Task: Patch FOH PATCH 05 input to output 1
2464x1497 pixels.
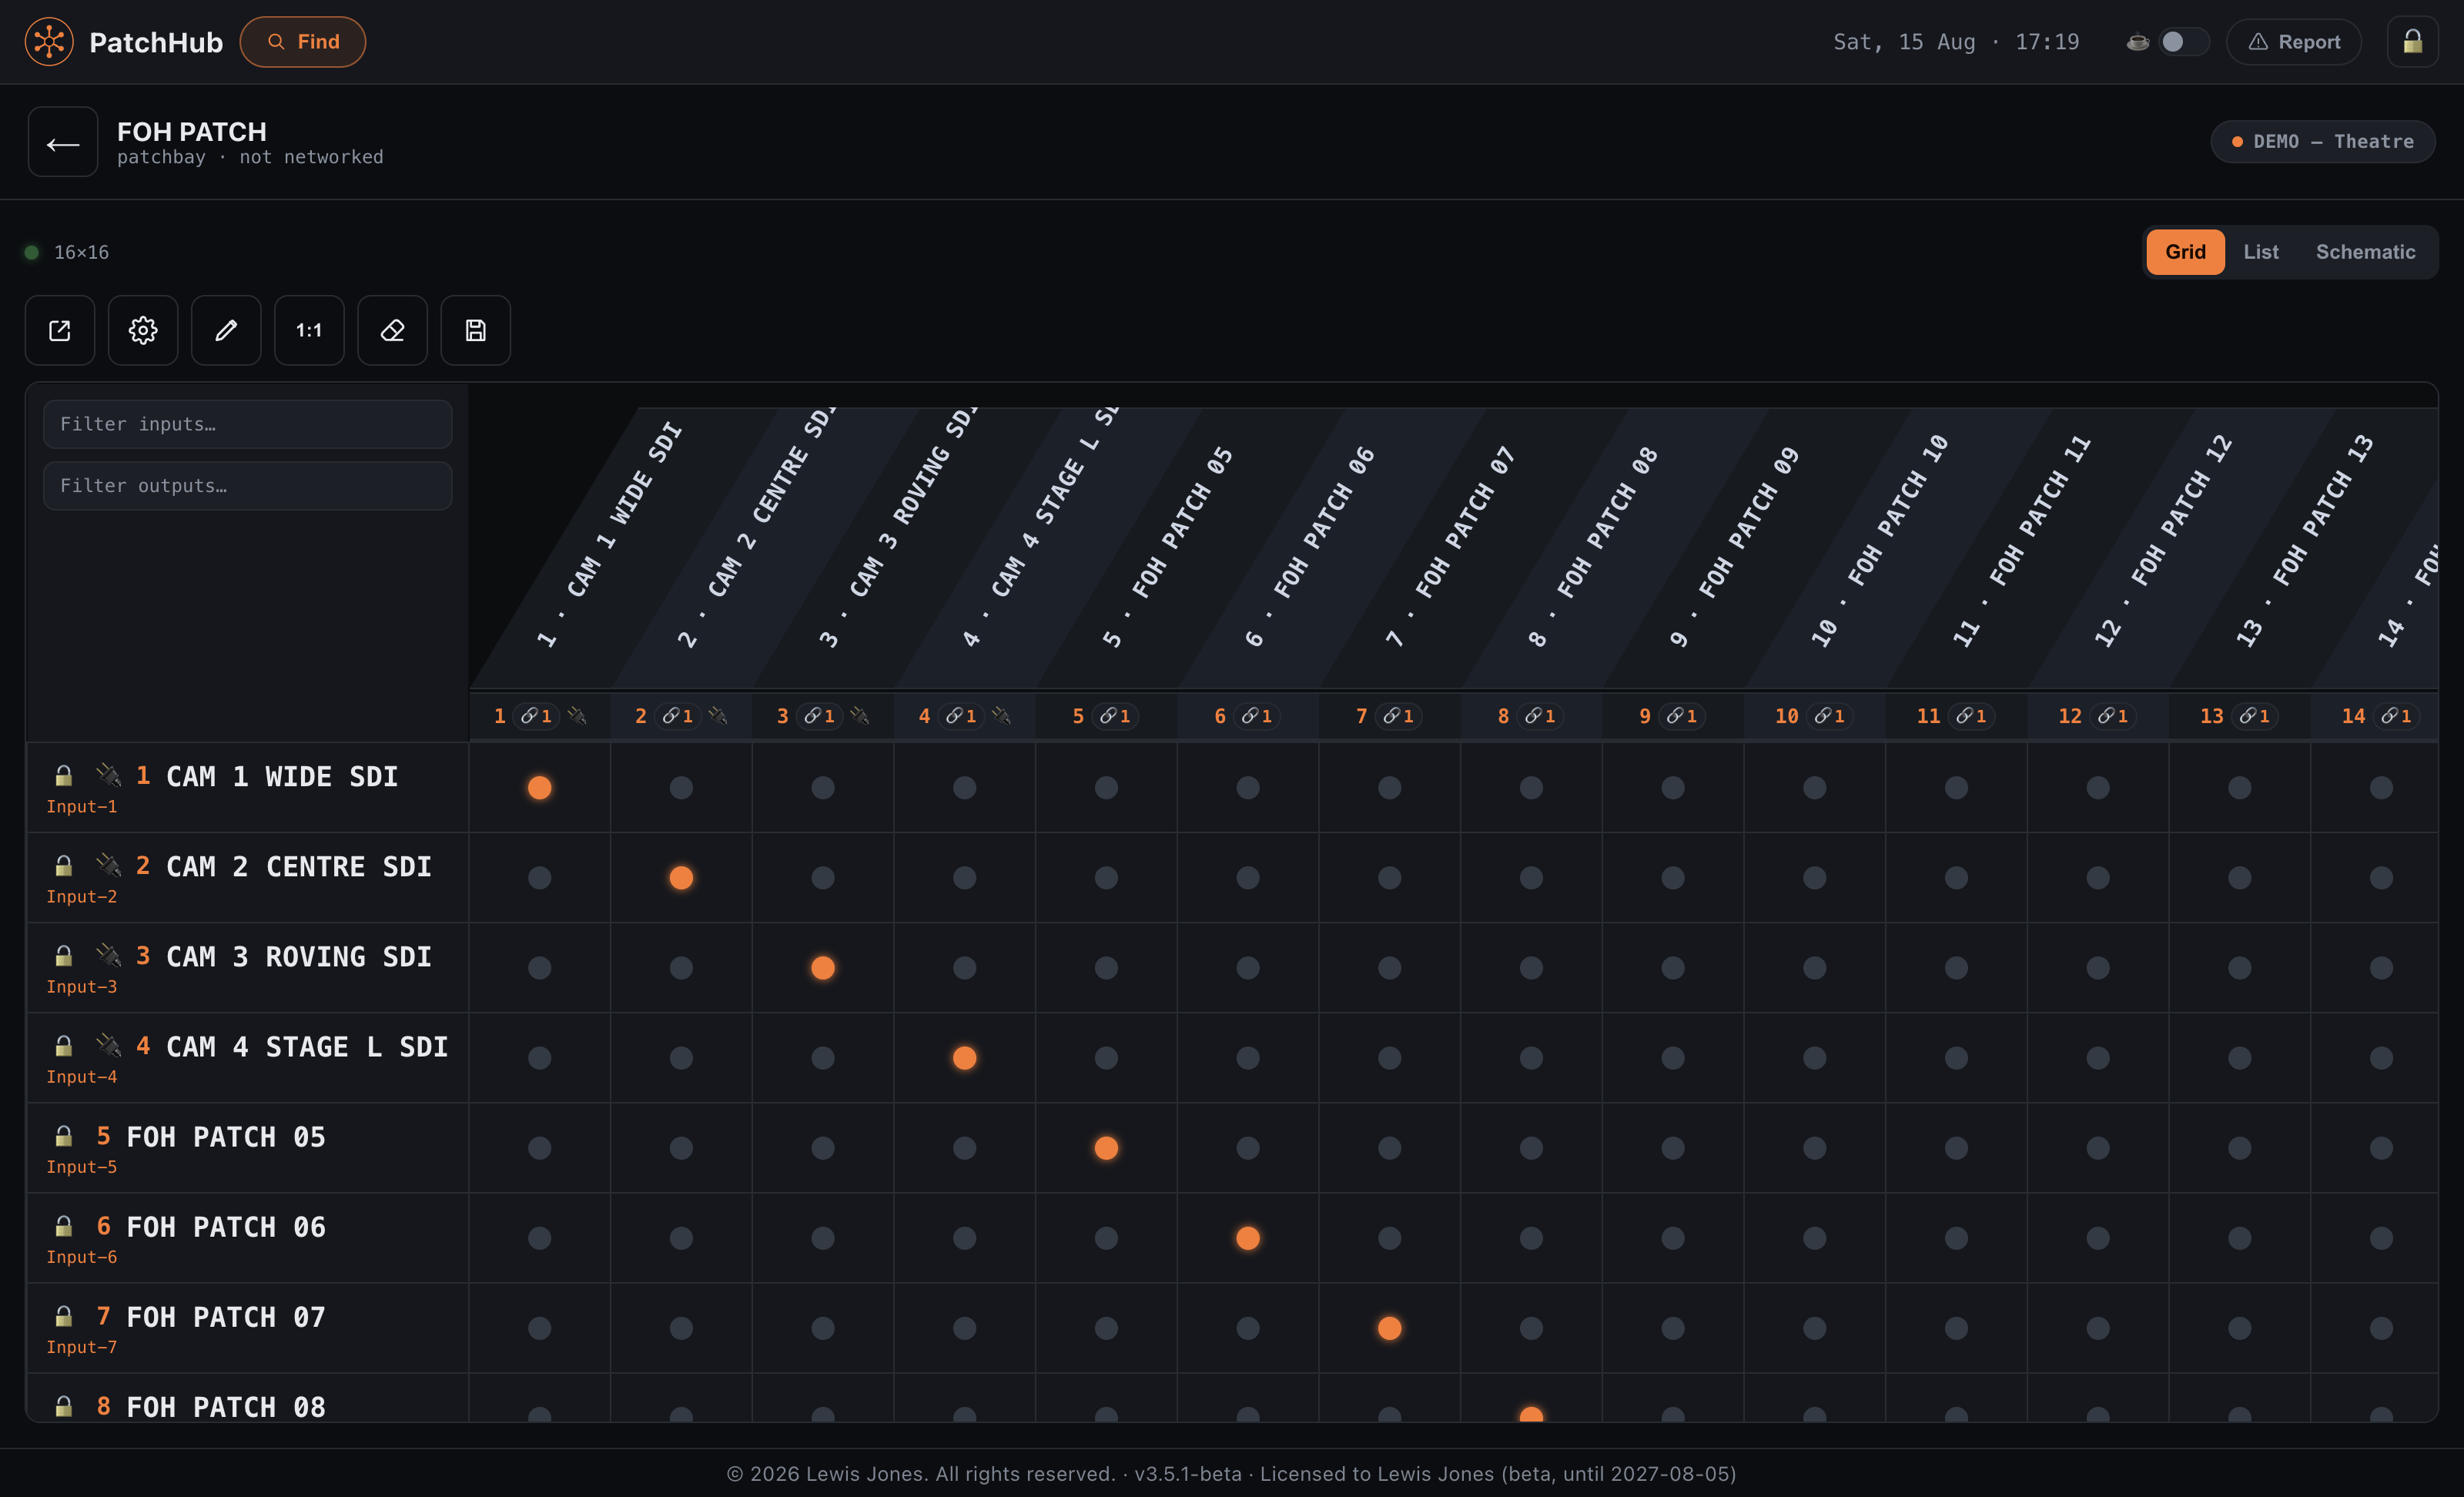Action: (x=540, y=1148)
